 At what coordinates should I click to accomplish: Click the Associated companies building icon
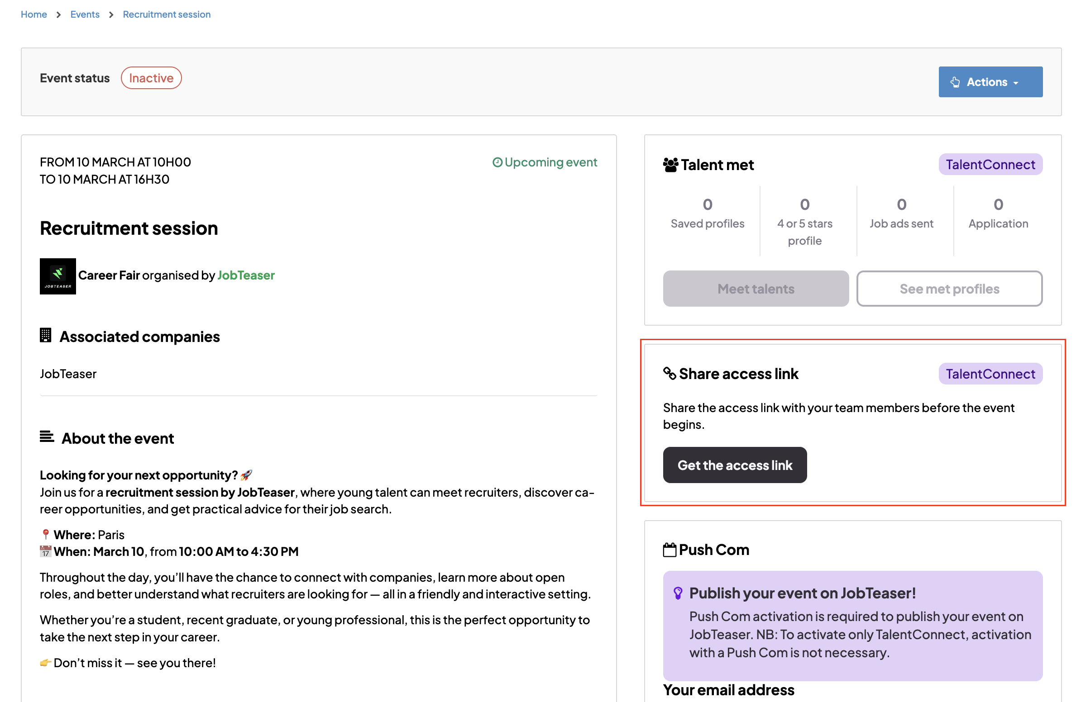pyautogui.click(x=45, y=336)
